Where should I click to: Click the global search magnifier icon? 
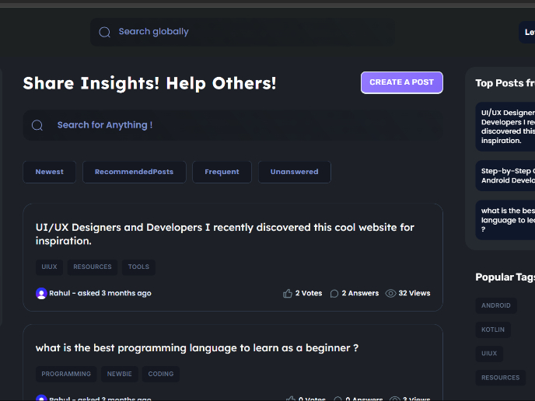tap(105, 33)
